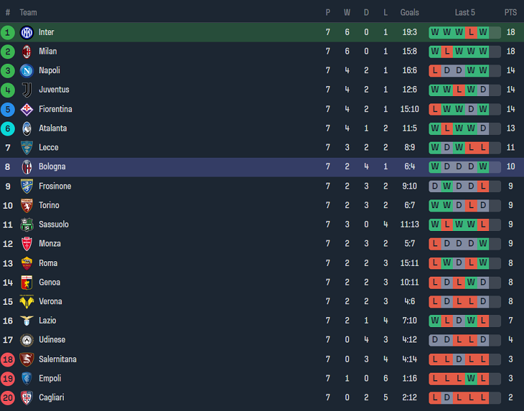Click the Frosinone team name
This screenshot has height=411, width=524.
(55, 186)
